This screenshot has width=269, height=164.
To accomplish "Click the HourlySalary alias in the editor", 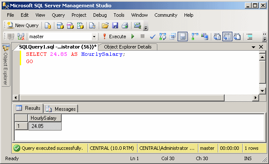I will (x=102, y=55).
